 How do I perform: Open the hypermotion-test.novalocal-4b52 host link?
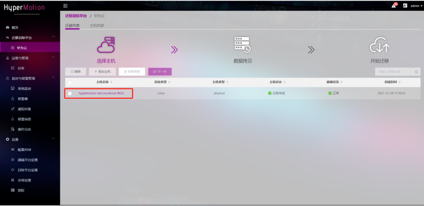tap(101, 93)
